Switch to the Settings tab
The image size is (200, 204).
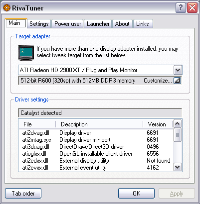pos(39,24)
